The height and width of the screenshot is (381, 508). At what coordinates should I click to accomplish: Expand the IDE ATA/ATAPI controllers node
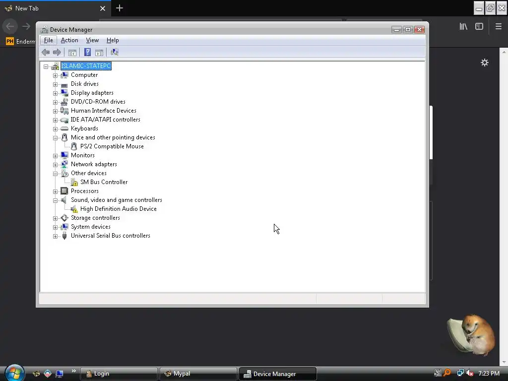click(55, 120)
